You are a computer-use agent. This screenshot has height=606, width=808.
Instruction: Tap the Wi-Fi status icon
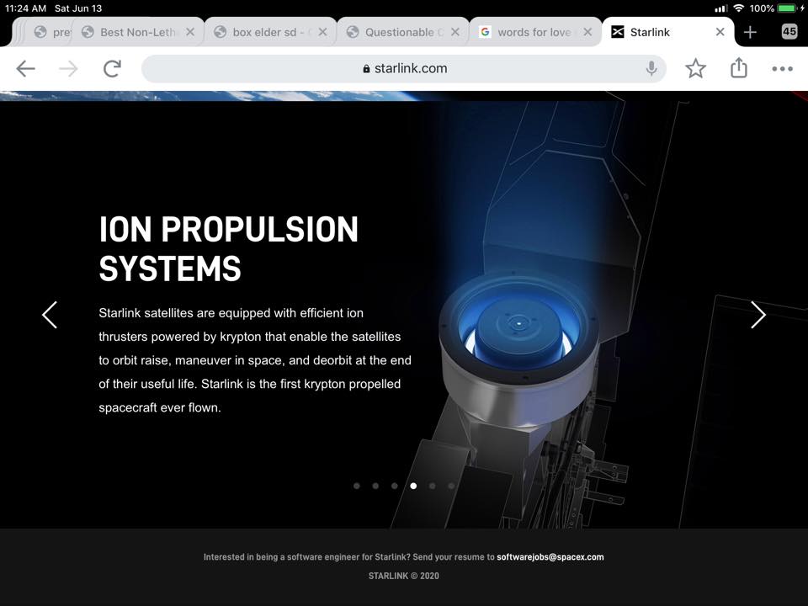[738, 8]
